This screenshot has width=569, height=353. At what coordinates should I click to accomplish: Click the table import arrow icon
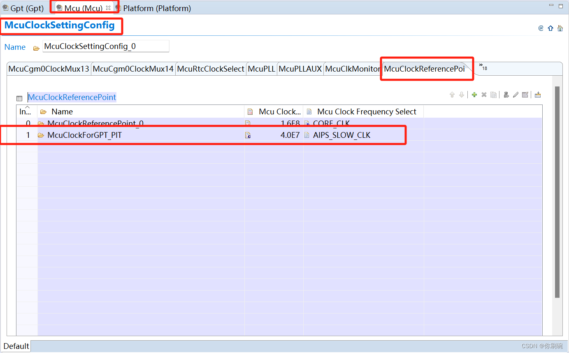[538, 95]
